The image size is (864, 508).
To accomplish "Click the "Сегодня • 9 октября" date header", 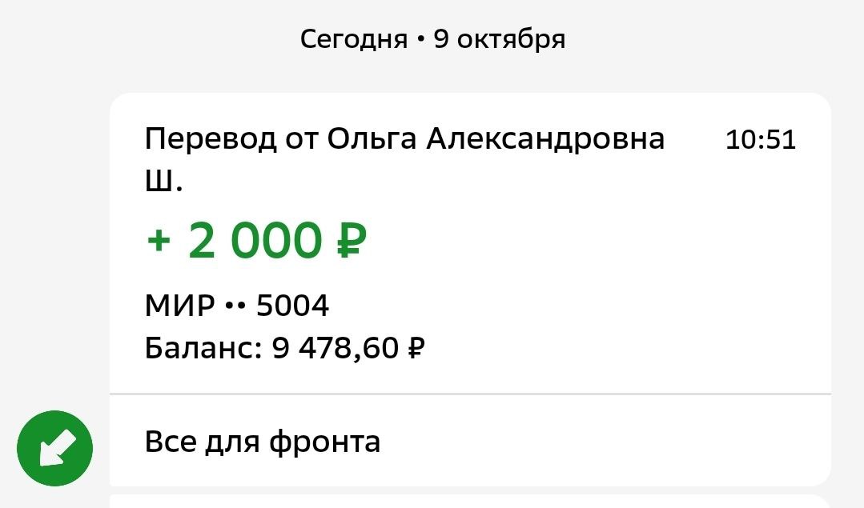I will pyautogui.click(x=432, y=38).
